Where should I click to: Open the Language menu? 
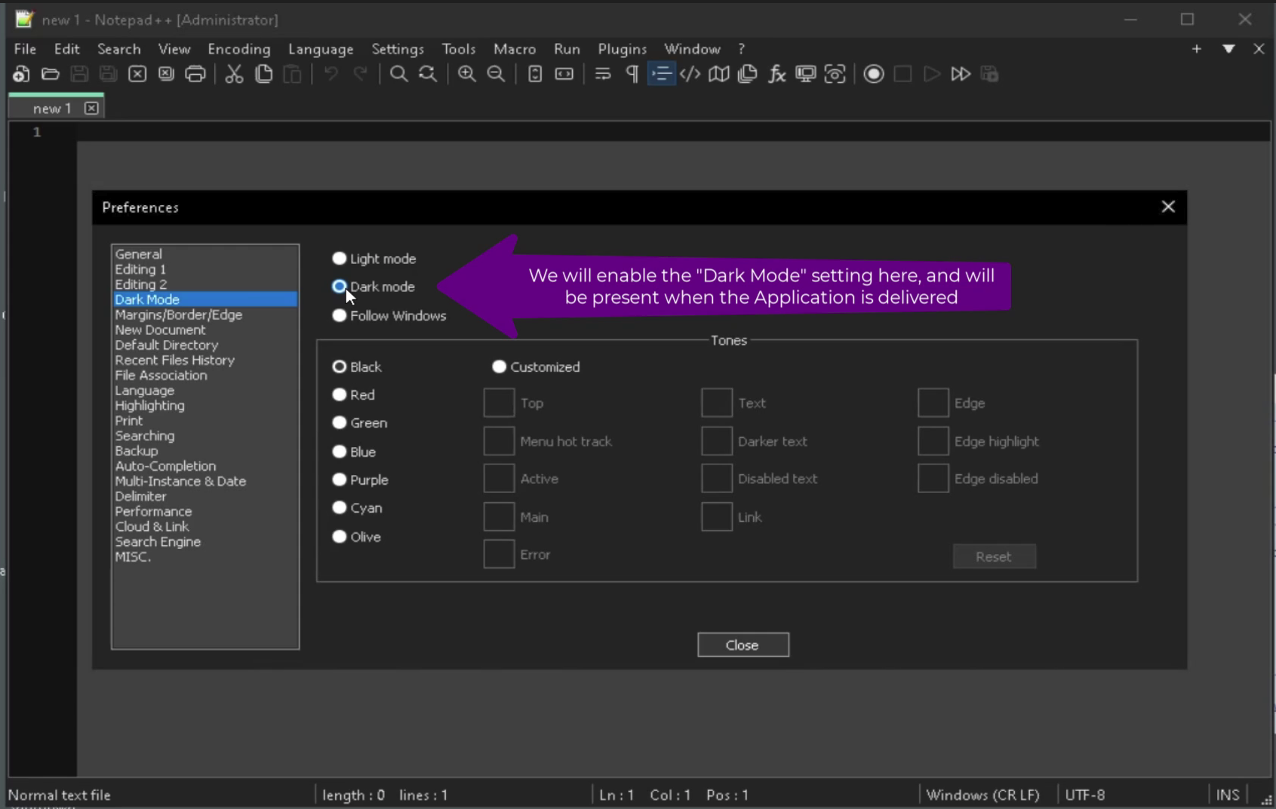[x=320, y=48]
